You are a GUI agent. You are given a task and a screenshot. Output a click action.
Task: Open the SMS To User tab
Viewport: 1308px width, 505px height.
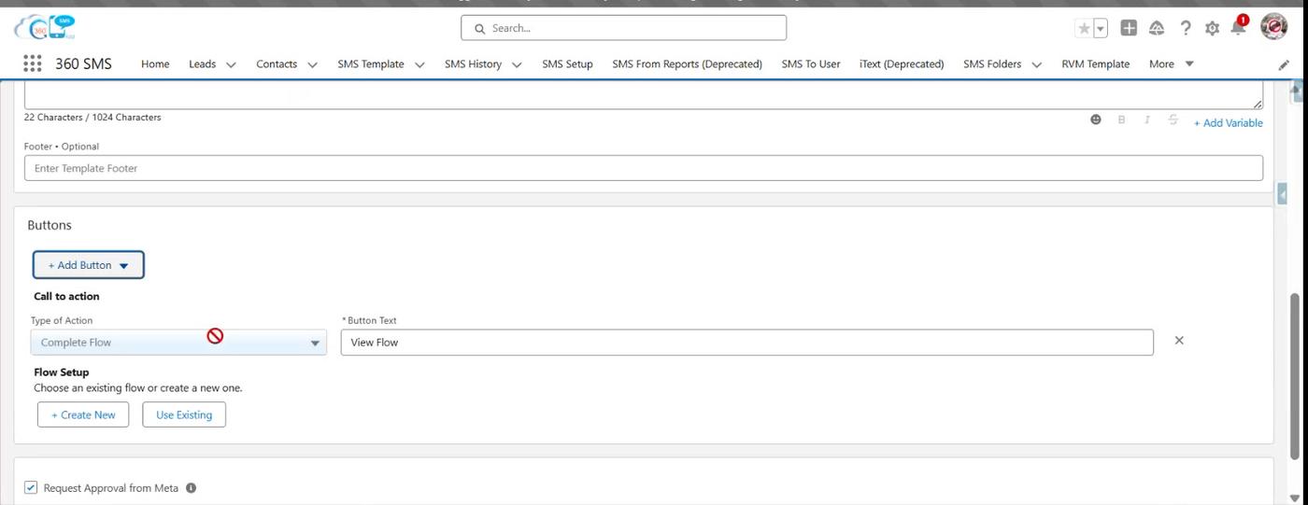pos(811,63)
